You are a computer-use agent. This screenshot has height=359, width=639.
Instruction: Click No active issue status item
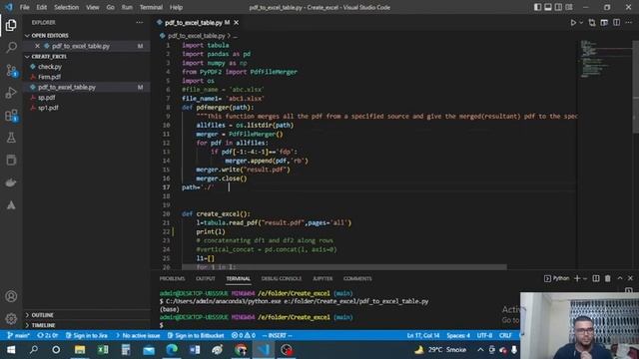[138, 336]
